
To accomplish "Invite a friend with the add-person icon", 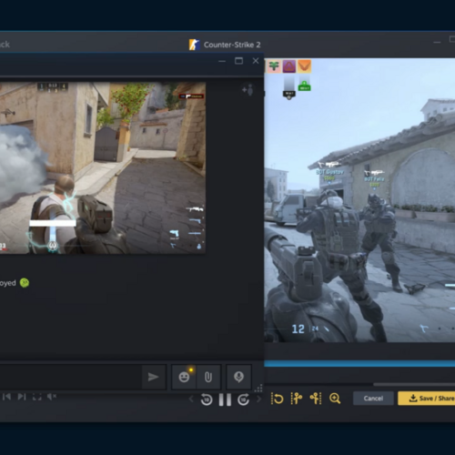I will tap(248, 90).
